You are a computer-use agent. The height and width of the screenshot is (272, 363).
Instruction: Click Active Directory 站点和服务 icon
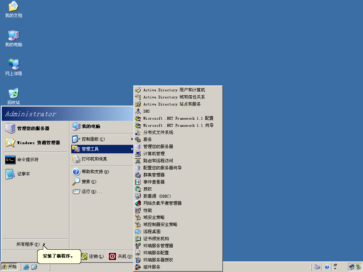pos(138,104)
